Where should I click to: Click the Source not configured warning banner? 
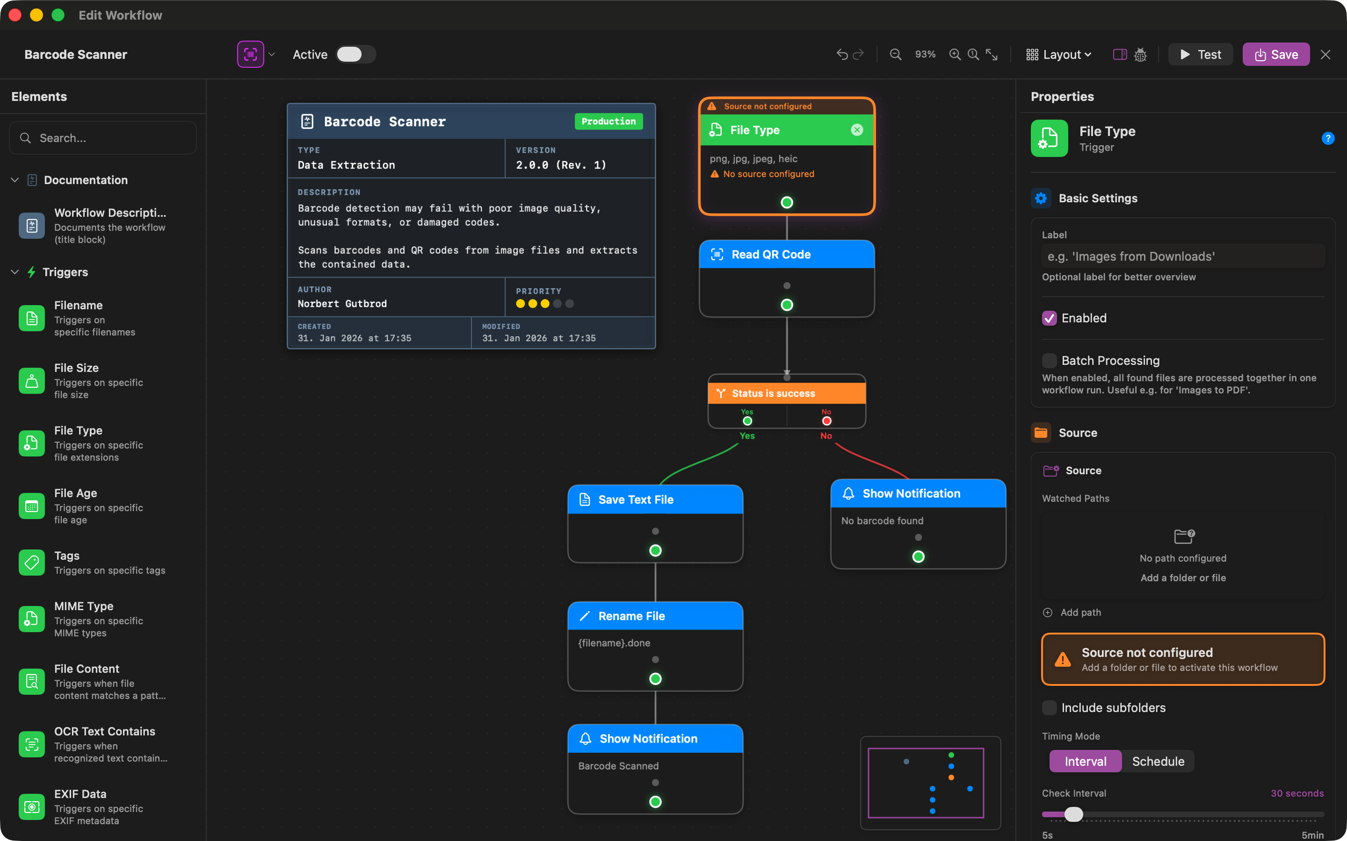pos(1183,659)
